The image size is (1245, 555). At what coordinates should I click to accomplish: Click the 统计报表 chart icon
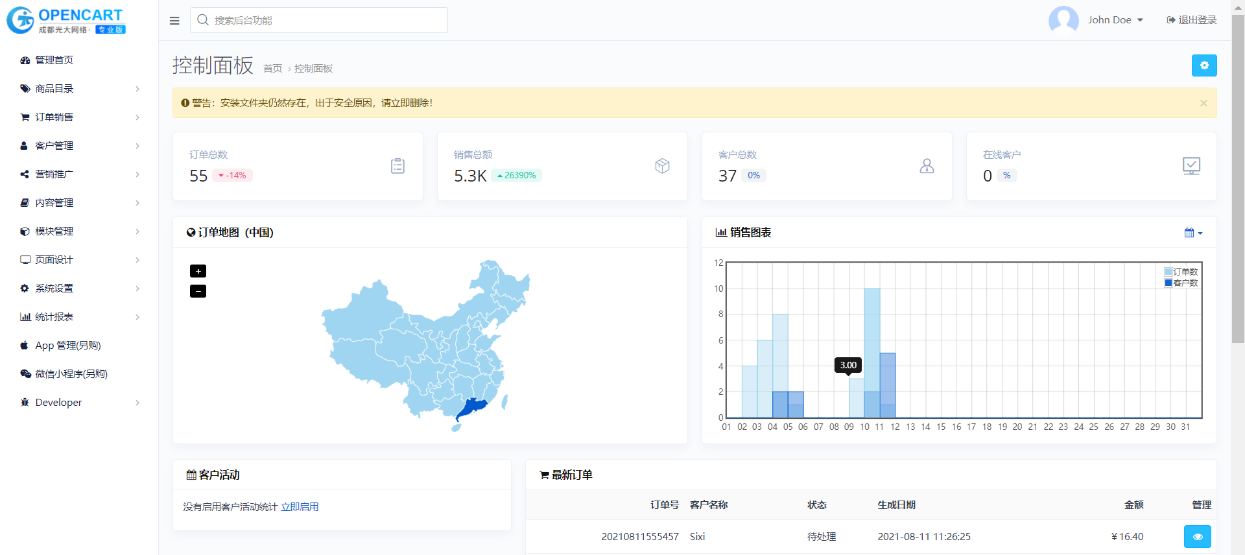tap(25, 317)
